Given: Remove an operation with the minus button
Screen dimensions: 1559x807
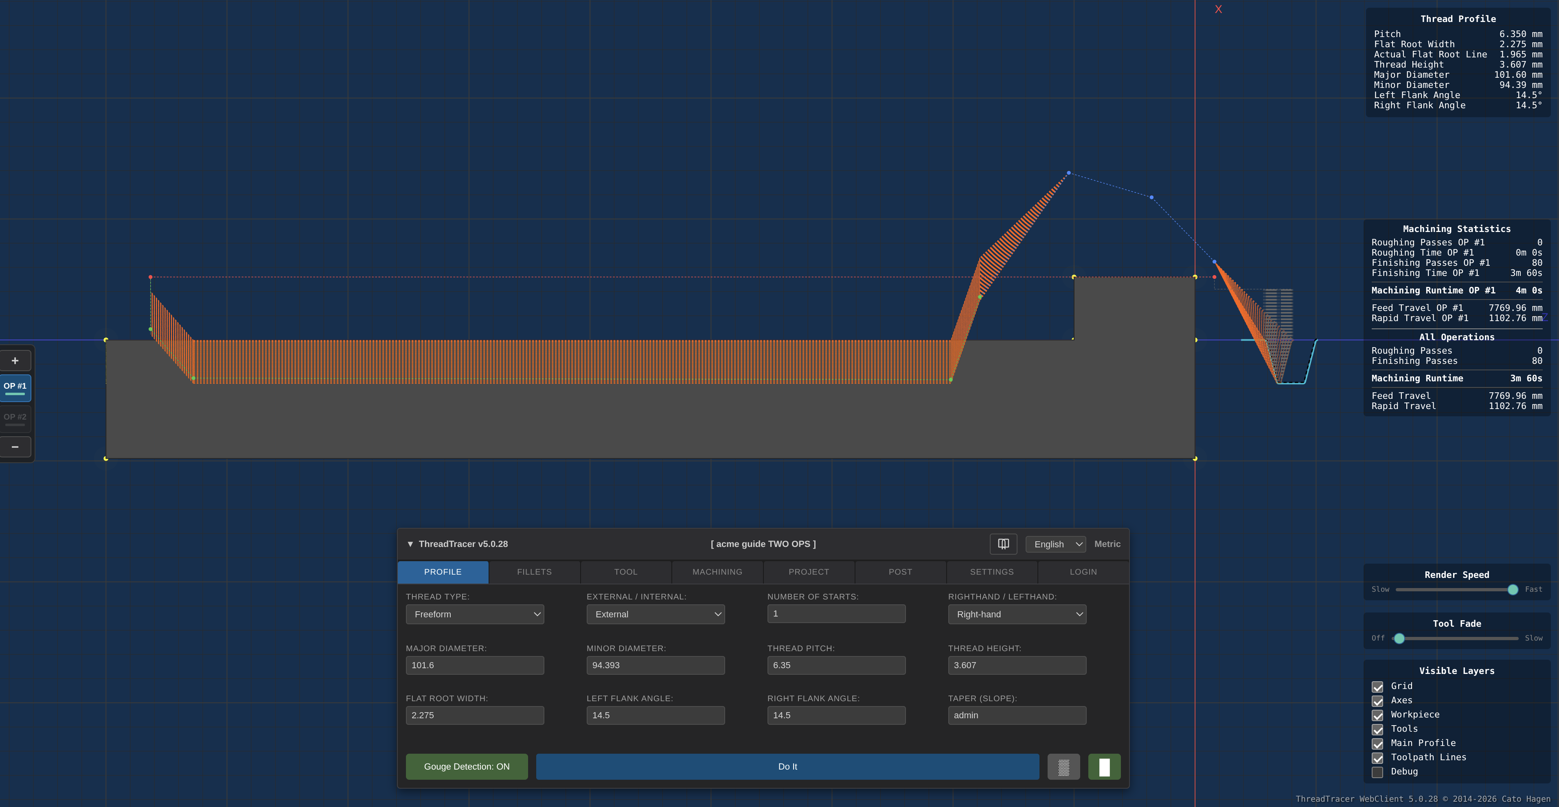Looking at the screenshot, I should pyautogui.click(x=15, y=447).
